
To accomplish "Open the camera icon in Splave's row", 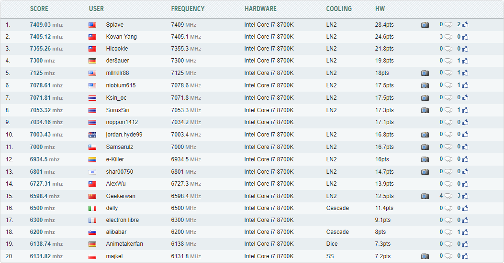I will pyautogui.click(x=425, y=25).
